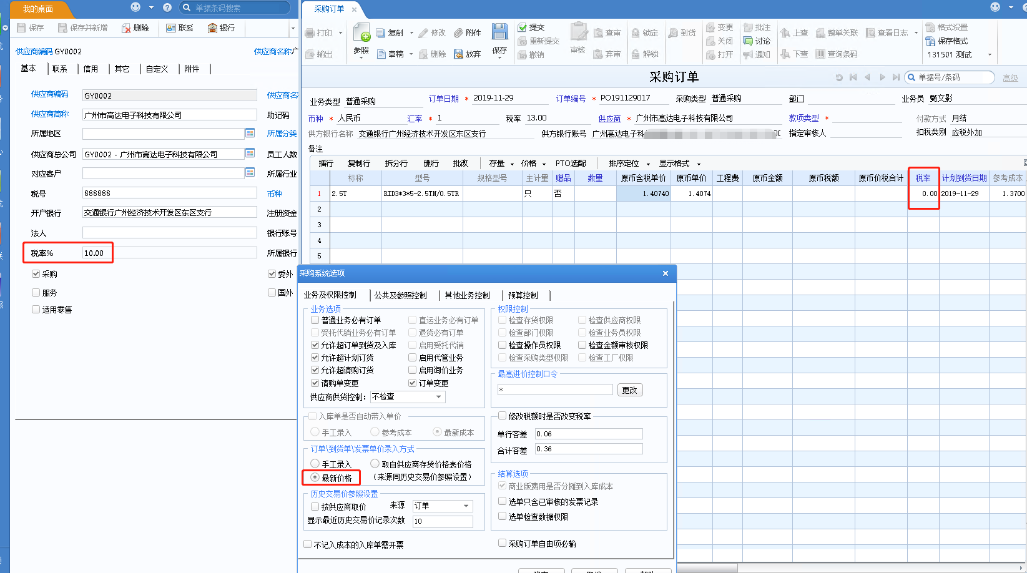Click the 打印 print icon
The image size is (1027, 573).
[x=310, y=33]
